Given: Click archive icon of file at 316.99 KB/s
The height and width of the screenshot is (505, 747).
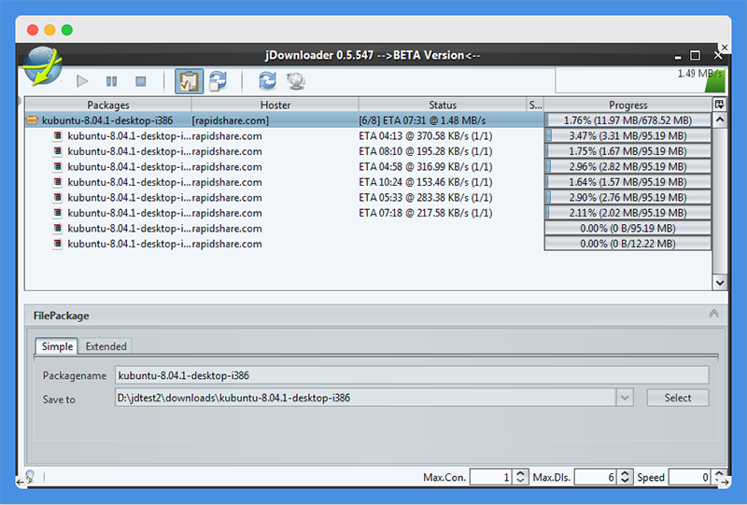Looking at the screenshot, I should pos(58,167).
